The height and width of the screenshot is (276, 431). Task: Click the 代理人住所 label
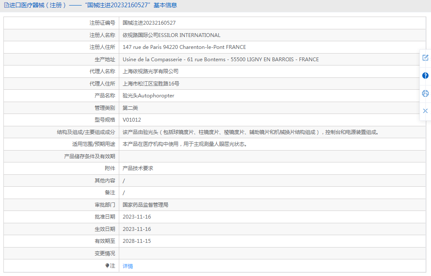click(x=102, y=84)
